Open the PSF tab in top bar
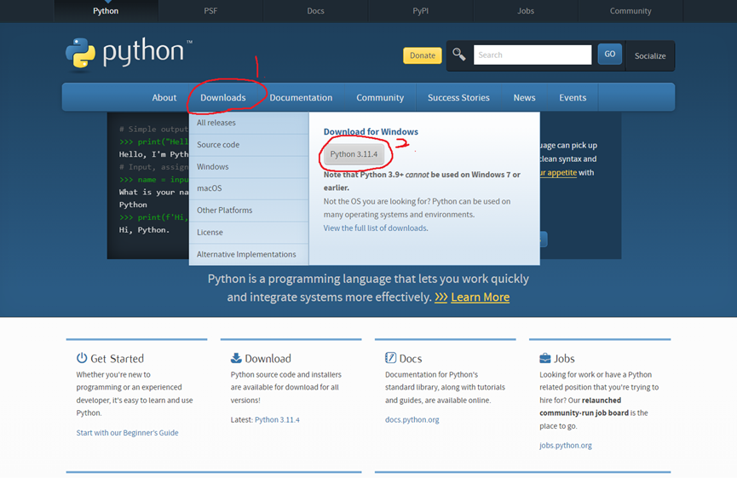 (x=210, y=11)
